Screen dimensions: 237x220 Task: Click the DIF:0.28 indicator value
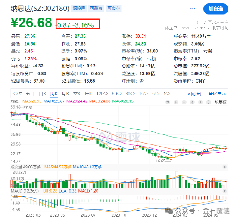(50, 191)
